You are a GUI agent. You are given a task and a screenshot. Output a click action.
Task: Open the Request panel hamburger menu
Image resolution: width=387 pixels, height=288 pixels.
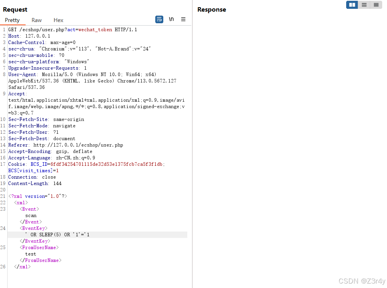click(183, 19)
